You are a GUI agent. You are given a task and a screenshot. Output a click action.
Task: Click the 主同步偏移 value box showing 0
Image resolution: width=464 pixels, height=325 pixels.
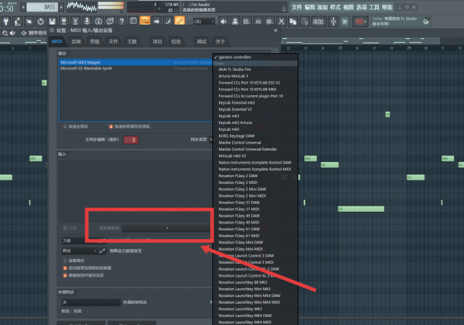coord(131,140)
